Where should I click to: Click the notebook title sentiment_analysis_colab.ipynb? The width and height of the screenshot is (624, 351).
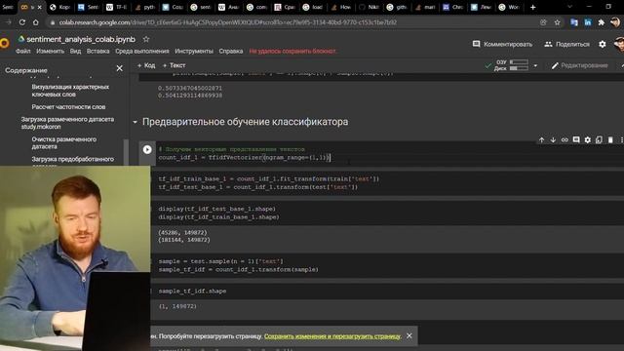(81, 39)
